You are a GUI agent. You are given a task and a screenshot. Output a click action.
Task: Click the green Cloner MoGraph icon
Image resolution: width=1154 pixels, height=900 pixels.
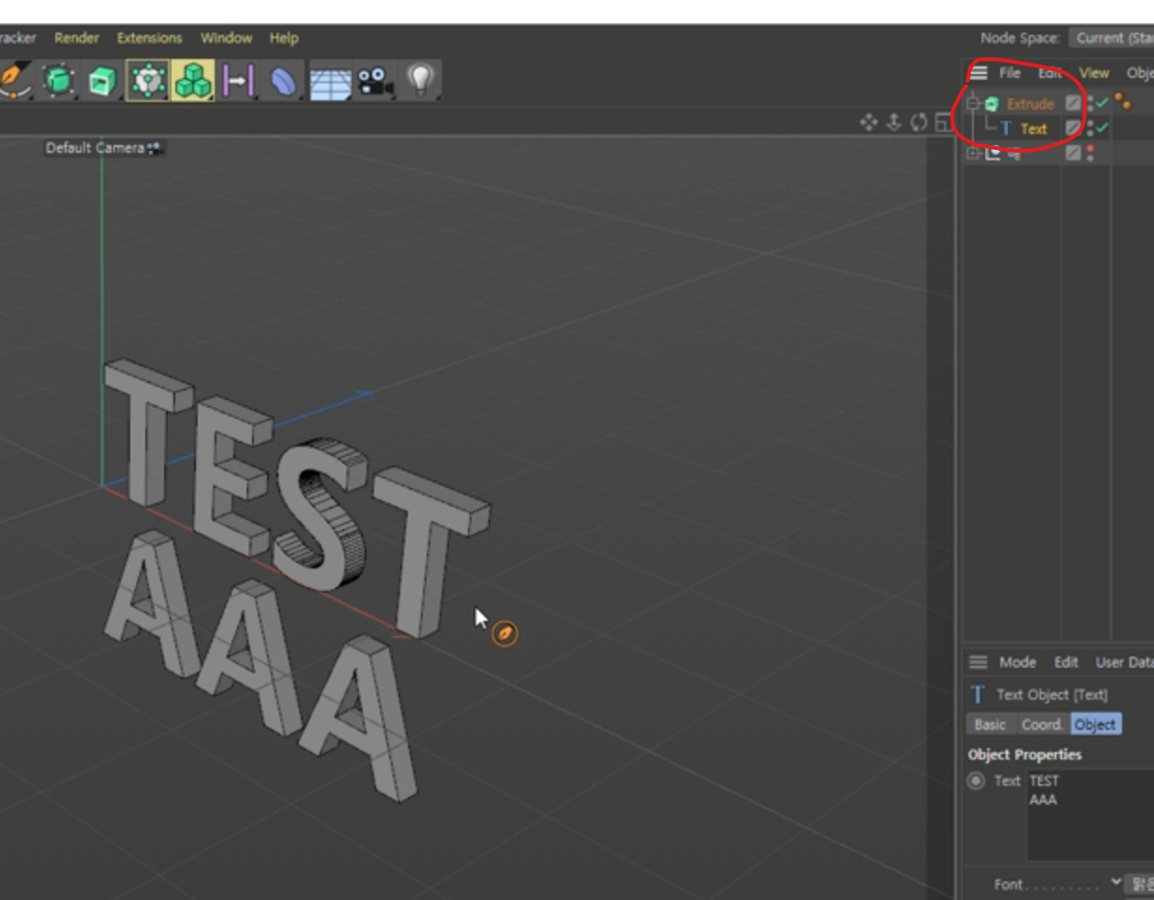pos(192,81)
